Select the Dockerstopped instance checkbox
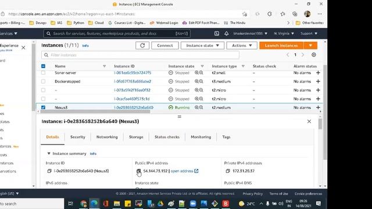The height and width of the screenshot is (209, 372). point(43,81)
